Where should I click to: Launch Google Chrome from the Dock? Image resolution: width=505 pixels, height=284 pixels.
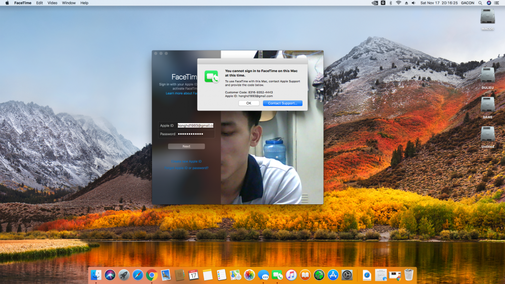[151, 275]
